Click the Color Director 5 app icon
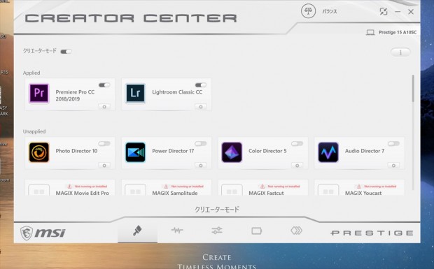The height and width of the screenshot is (269, 434). pyautogui.click(x=232, y=152)
